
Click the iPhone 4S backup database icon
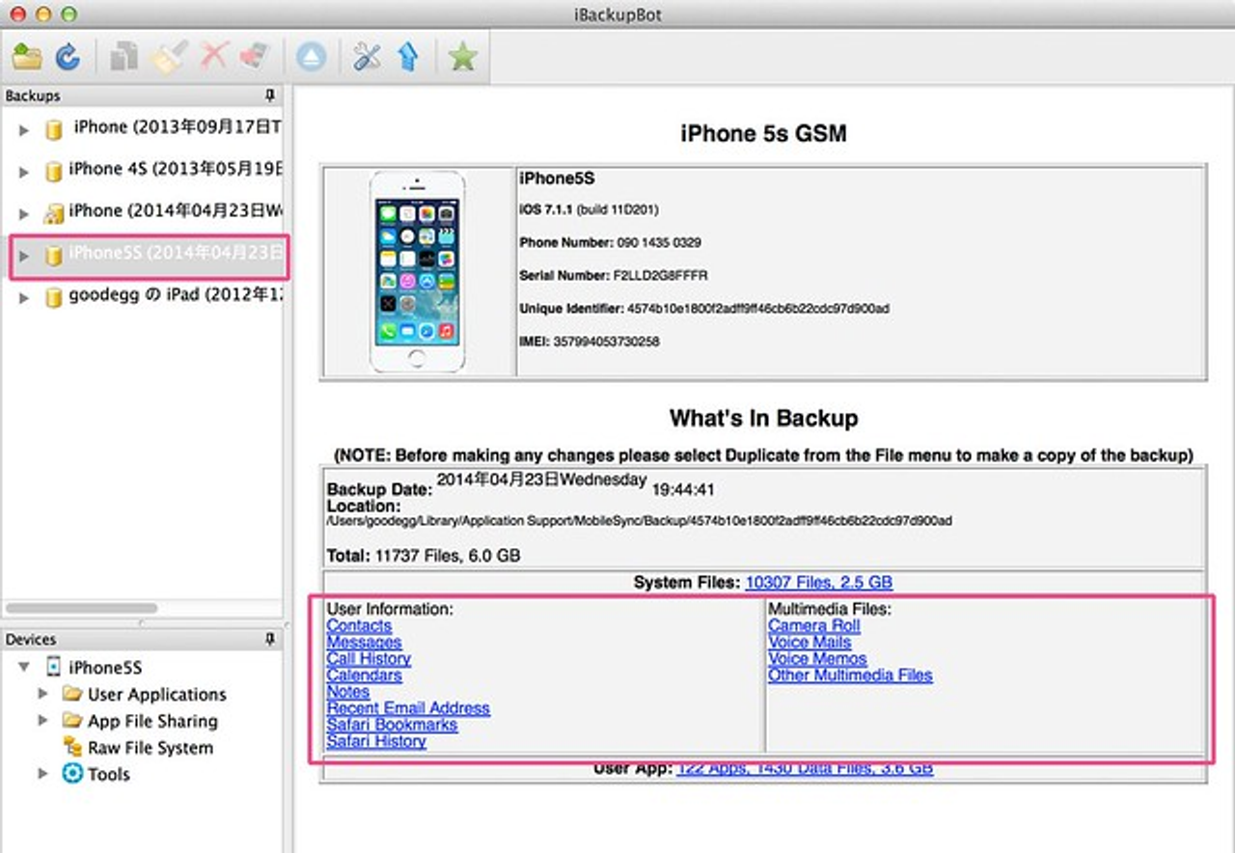[x=54, y=171]
